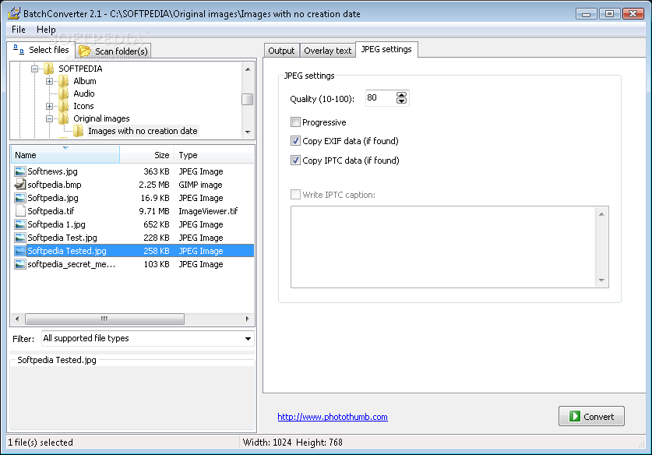
Task: Open the Filter file types dropdown
Action: [x=248, y=339]
